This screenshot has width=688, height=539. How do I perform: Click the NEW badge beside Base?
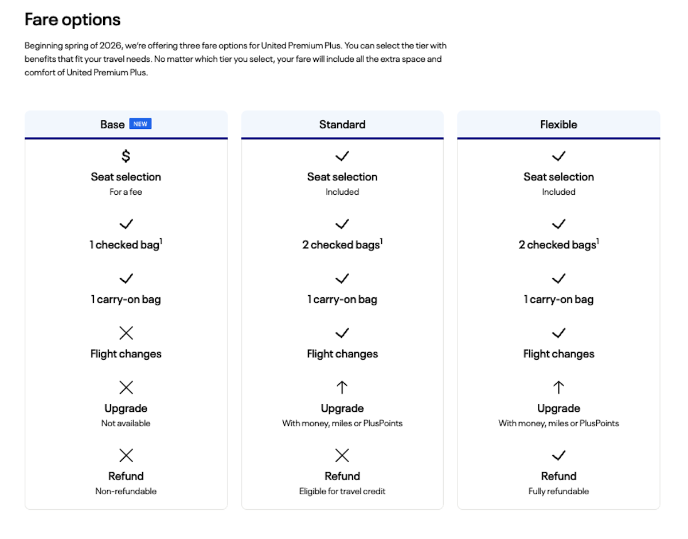(x=140, y=124)
